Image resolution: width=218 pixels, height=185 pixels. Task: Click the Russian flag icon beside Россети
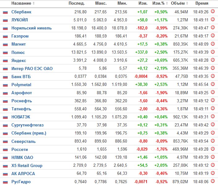point(5,150)
